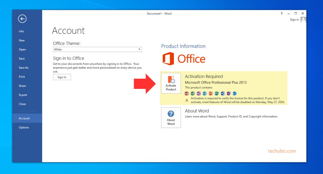This screenshot has width=323, height=174.
Task: Click the user avatar icon beside Sign in
Action: tap(303, 20)
